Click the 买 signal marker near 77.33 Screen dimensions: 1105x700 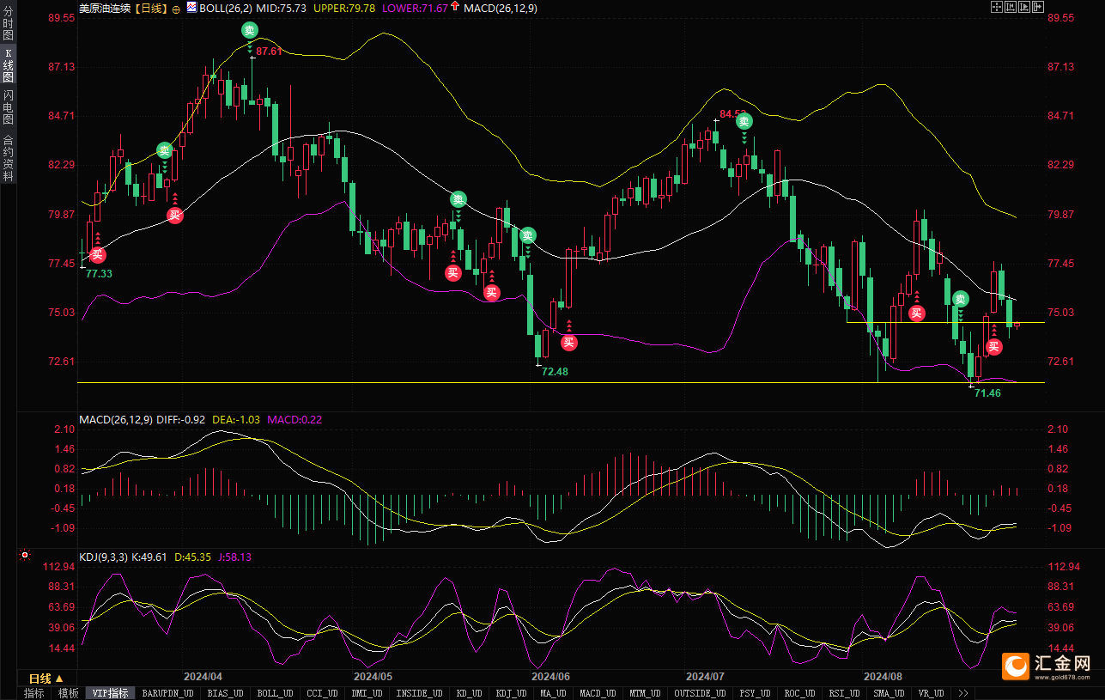point(98,254)
